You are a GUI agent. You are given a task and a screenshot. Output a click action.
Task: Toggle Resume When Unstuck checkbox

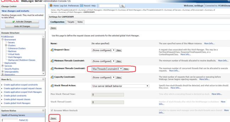52,110
